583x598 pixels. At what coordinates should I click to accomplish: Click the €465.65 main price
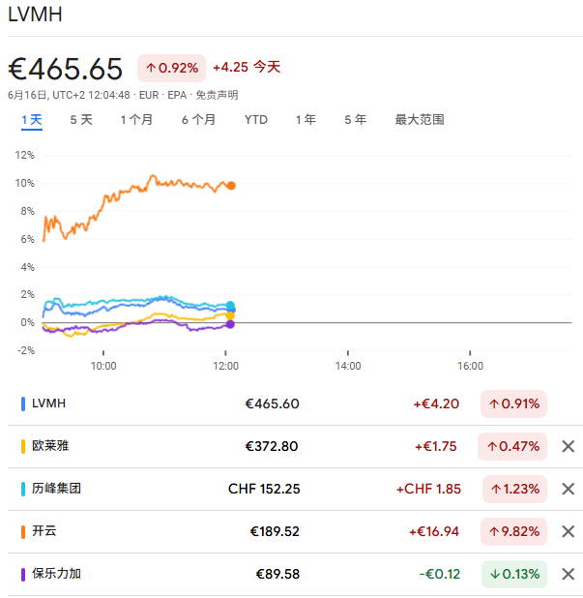click(65, 69)
